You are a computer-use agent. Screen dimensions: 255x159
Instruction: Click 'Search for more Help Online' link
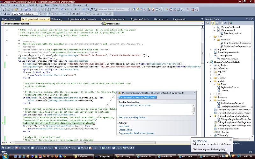pyautogui.click(x=133, y=117)
